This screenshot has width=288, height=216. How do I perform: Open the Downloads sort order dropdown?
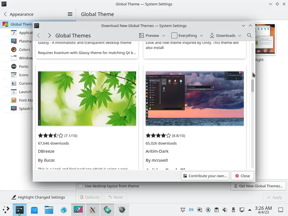(225, 35)
